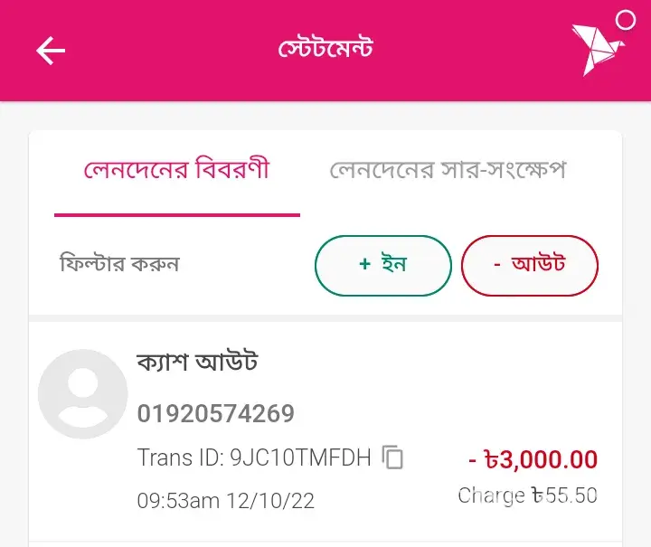Toggle the green + ইন filter

[382, 265]
